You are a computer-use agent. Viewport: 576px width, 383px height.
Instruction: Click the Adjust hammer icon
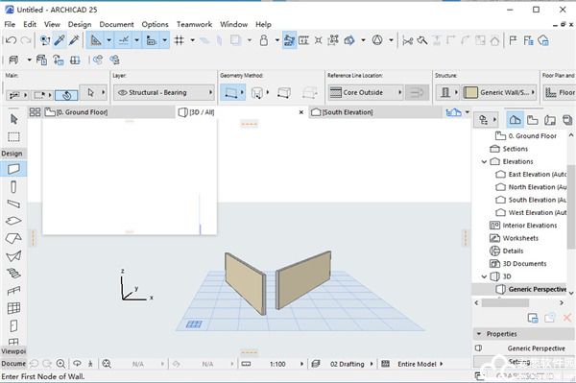(x=422, y=40)
